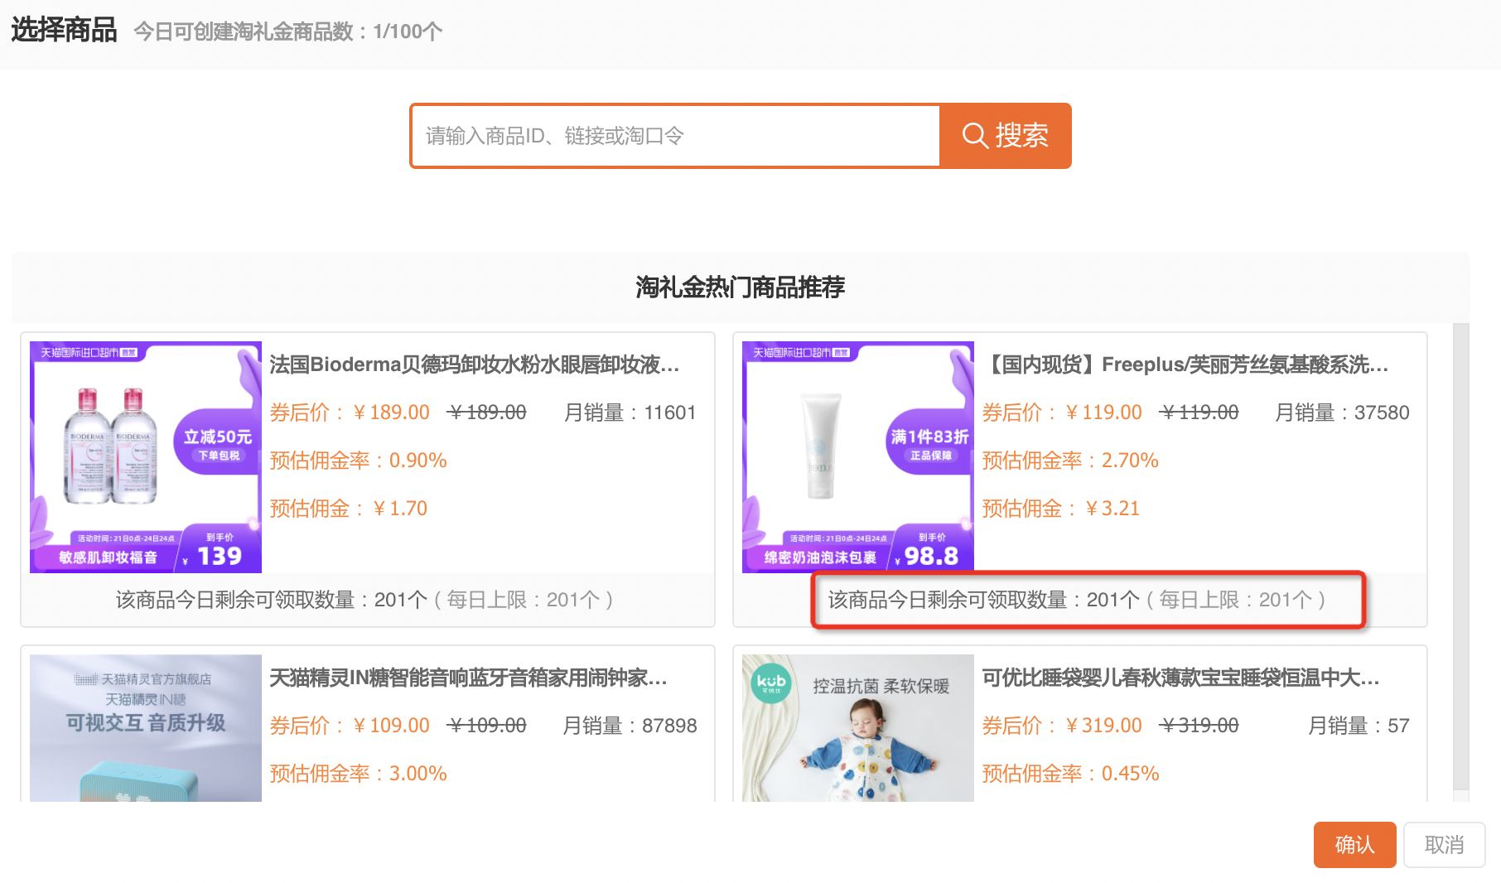
Task: Open the 可优比 baby sleeping bag thumbnail
Action: click(858, 728)
